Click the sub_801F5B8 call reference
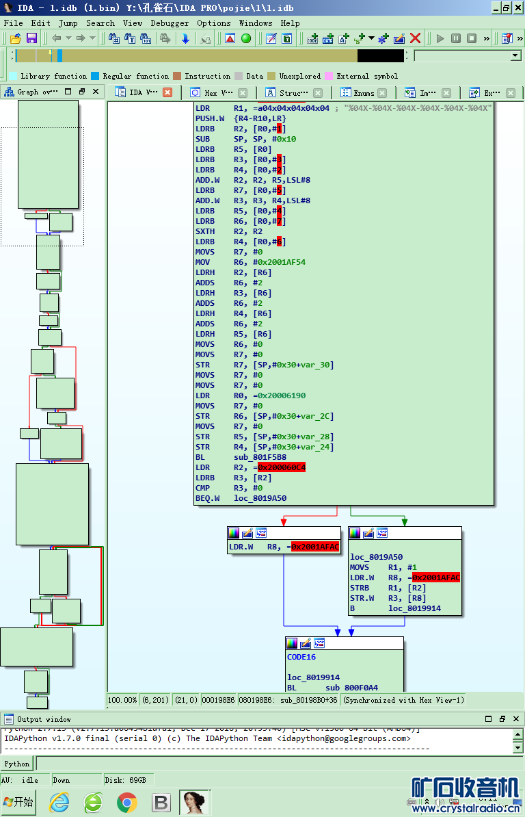 pyautogui.click(x=260, y=457)
